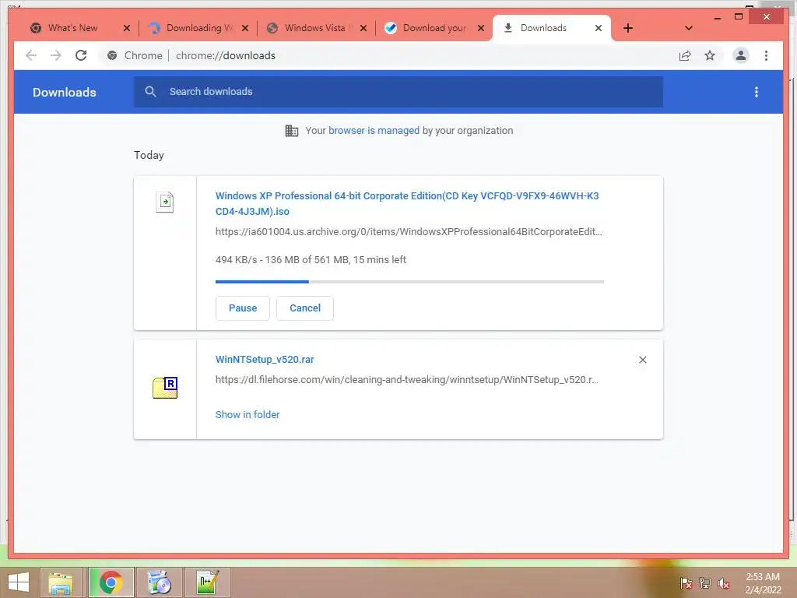Click the Chrome site info icon

coord(112,55)
